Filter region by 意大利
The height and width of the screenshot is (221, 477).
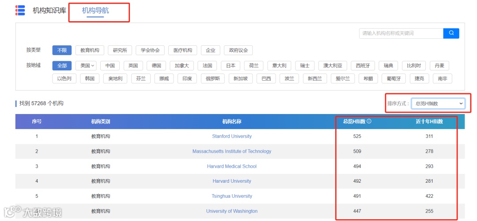pos(279,66)
